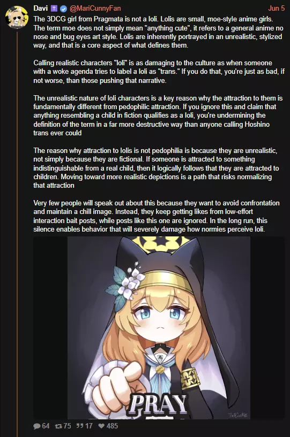Click the blue verified checkmark badge
The width and height of the screenshot is (290, 437).
tap(63, 9)
